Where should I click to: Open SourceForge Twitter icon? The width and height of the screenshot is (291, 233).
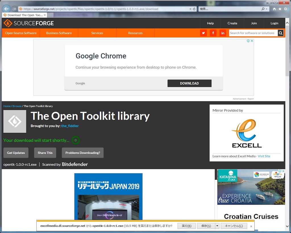click(203, 33)
